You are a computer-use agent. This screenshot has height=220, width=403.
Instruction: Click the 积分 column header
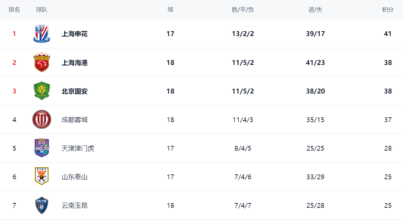coord(388,10)
